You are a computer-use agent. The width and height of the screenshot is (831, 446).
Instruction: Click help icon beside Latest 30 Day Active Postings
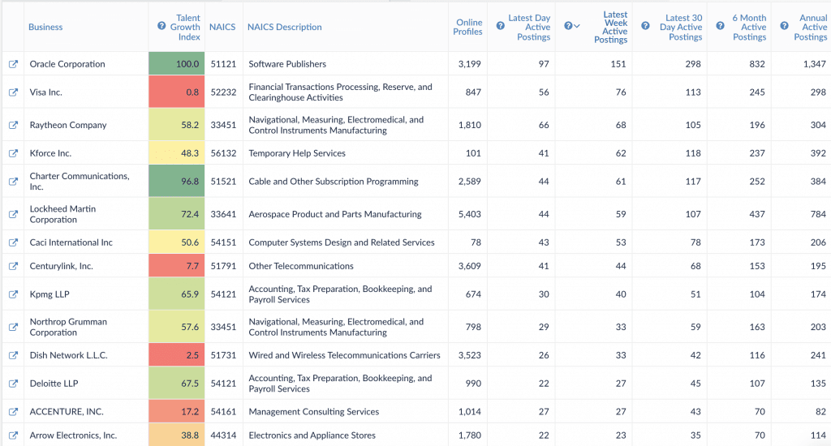click(x=645, y=26)
